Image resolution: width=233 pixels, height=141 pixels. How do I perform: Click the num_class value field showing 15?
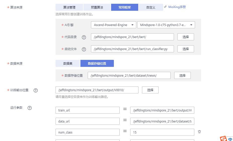(162, 132)
